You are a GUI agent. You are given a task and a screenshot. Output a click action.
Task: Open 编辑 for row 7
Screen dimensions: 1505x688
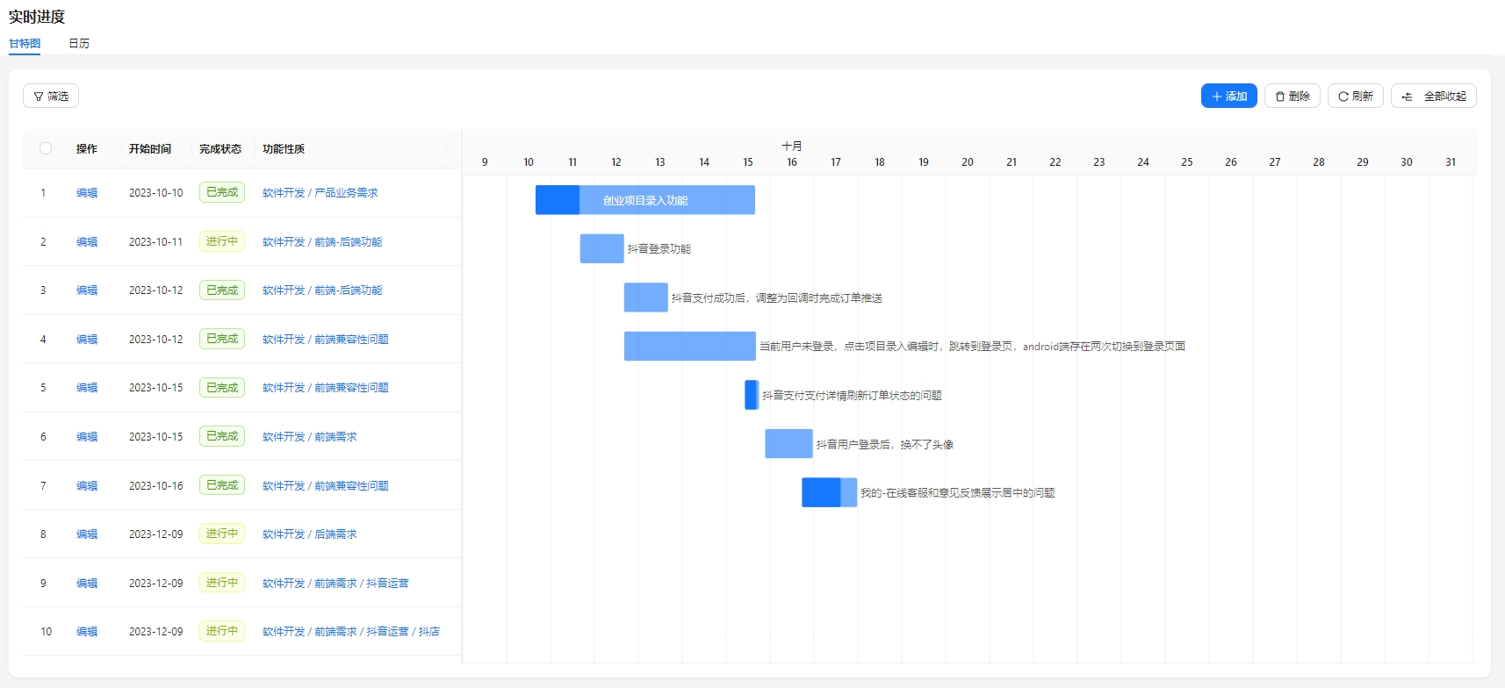[87, 485]
